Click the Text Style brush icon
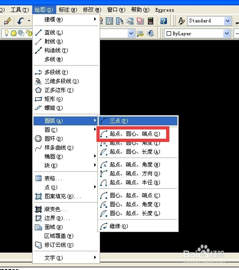The height and width of the screenshot is (270, 239). coord(181,21)
